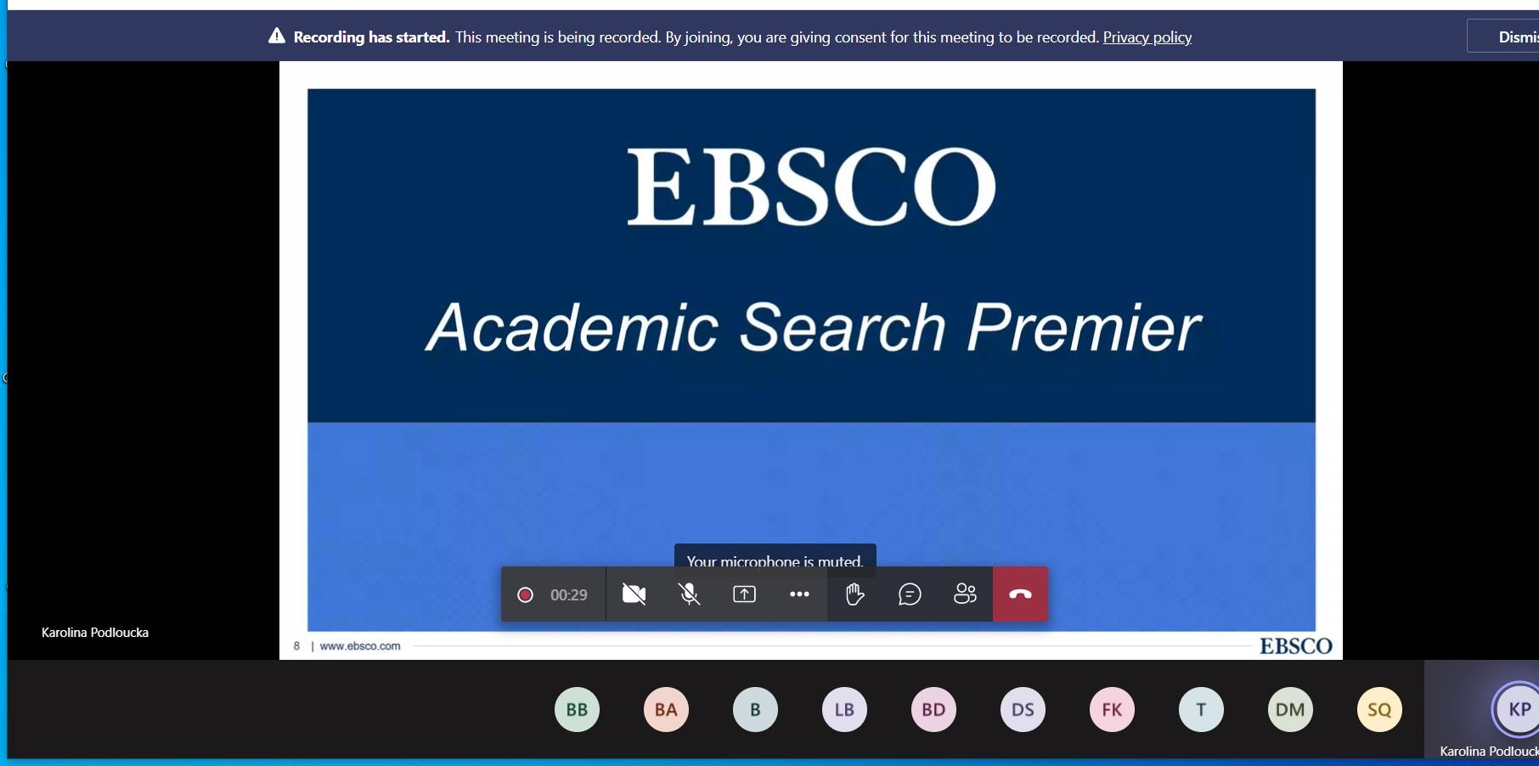The image size is (1539, 766).
Task: Select participant avatar FK
Action: [x=1112, y=709]
